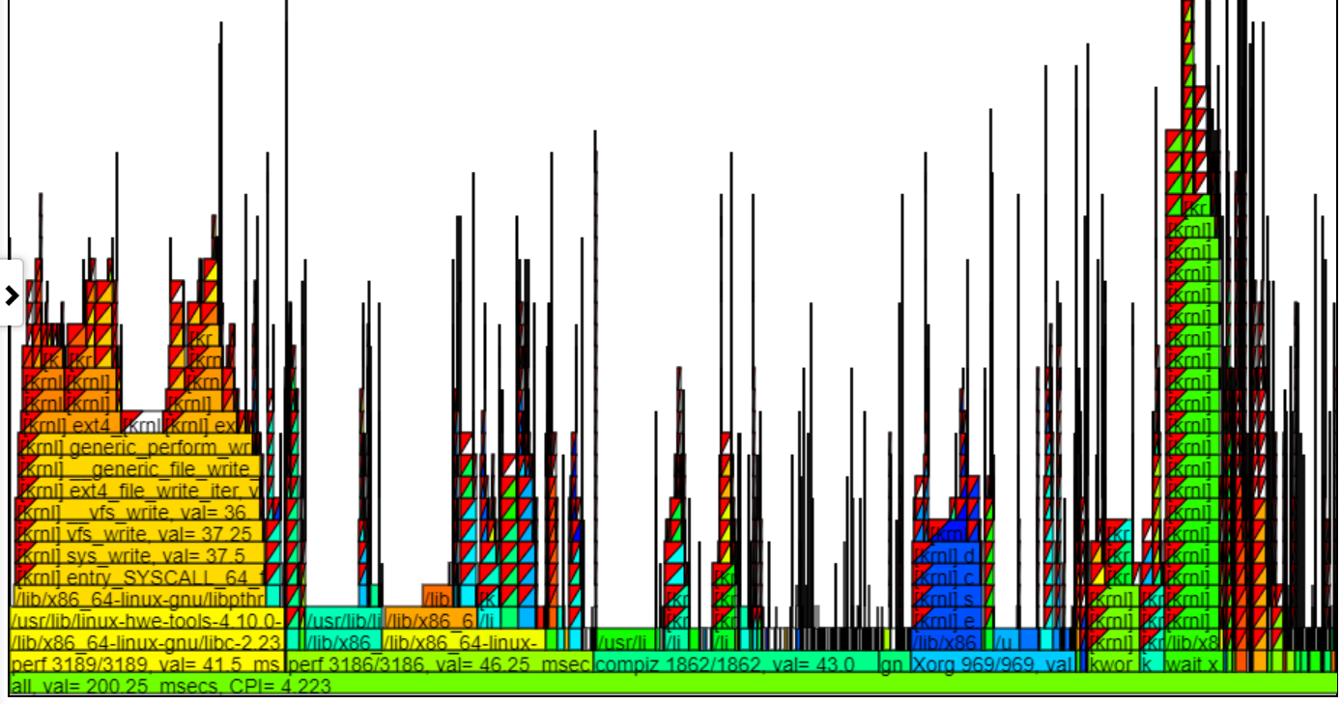Viewport: 1341px width, 704px height.
Task: Select the orange '/lib/x86_6' frame
Action: pos(430,619)
